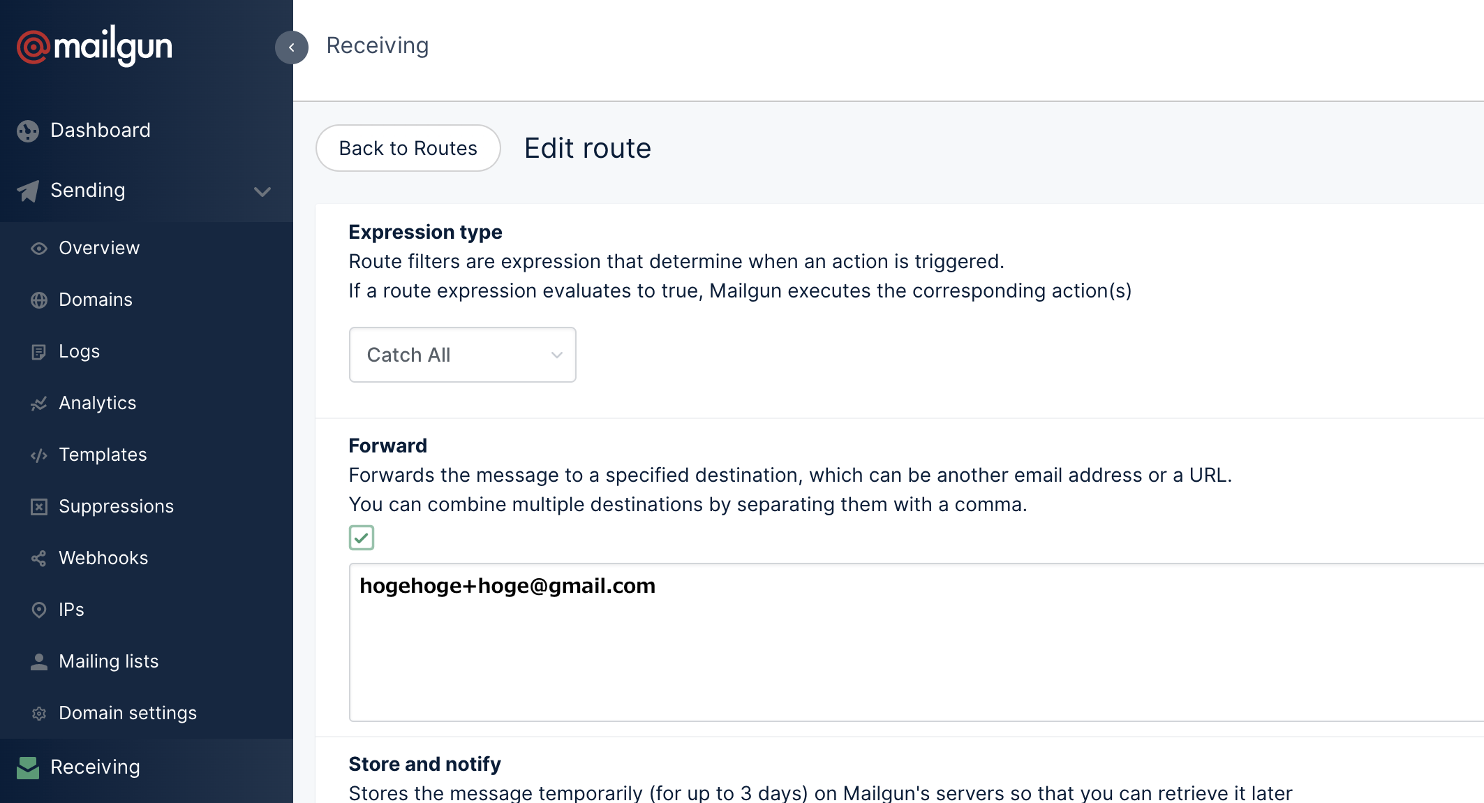Open the Domains globe icon
This screenshot has height=803, width=1484.
pyautogui.click(x=39, y=300)
